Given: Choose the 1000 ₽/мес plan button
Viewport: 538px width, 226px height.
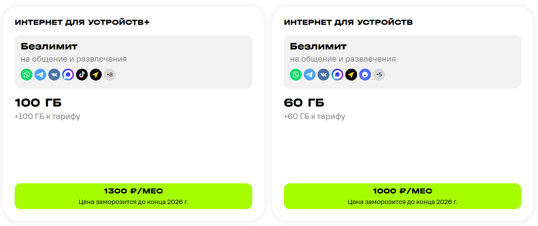Looking at the screenshot, I should pyautogui.click(x=402, y=196).
